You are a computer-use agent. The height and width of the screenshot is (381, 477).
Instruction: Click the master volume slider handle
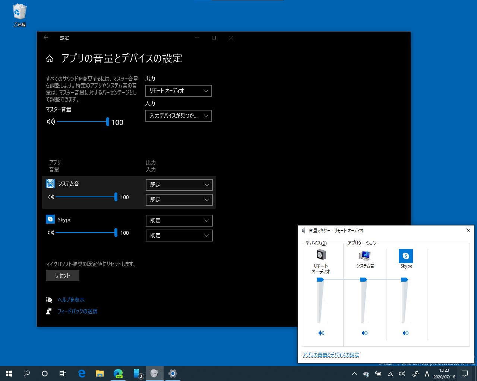107,122
